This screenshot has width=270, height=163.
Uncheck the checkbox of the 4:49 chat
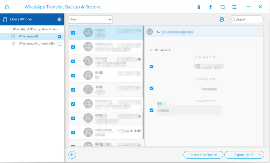click(73, 61)
